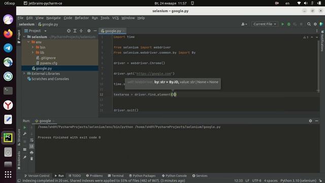Show applications grid in the dock
This screenshot has width=325, height=183.
point(8,174)
